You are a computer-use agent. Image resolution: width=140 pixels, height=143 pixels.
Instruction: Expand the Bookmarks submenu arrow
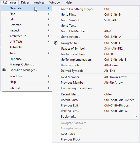(136, 117)
